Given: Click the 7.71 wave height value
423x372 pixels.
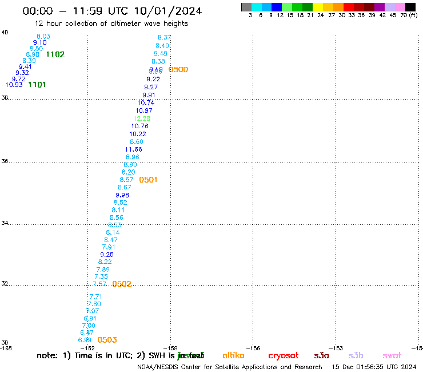Looking at the screenshot, I should (x=96, y=297).
